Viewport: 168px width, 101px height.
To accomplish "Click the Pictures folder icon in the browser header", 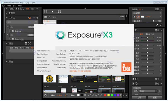I will 46,17.
